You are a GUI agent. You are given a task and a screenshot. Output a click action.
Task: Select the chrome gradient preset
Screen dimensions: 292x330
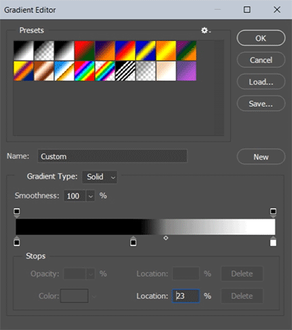coord(64,71)
